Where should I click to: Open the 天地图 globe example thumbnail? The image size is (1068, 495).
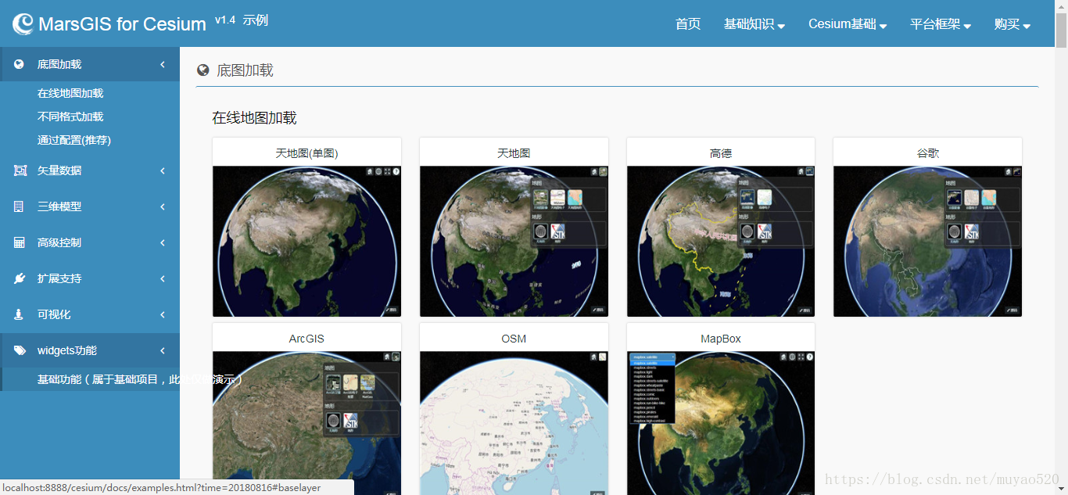tap(514, 241)
